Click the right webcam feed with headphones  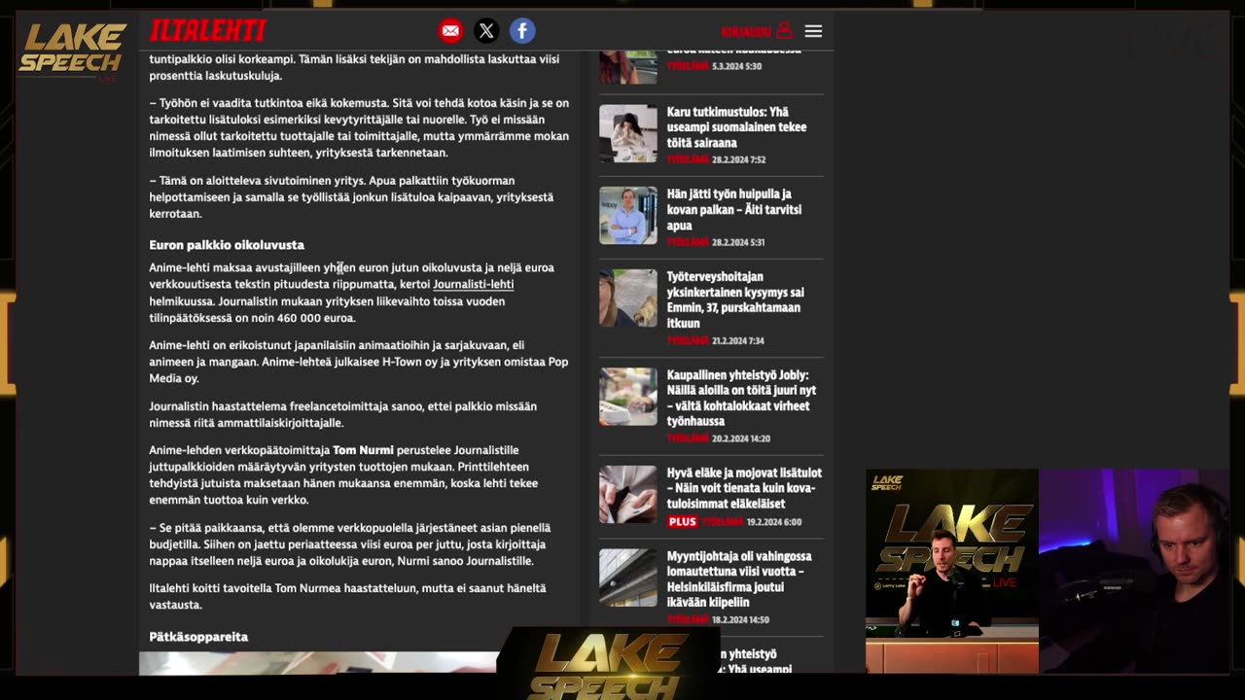point(1134,571)
